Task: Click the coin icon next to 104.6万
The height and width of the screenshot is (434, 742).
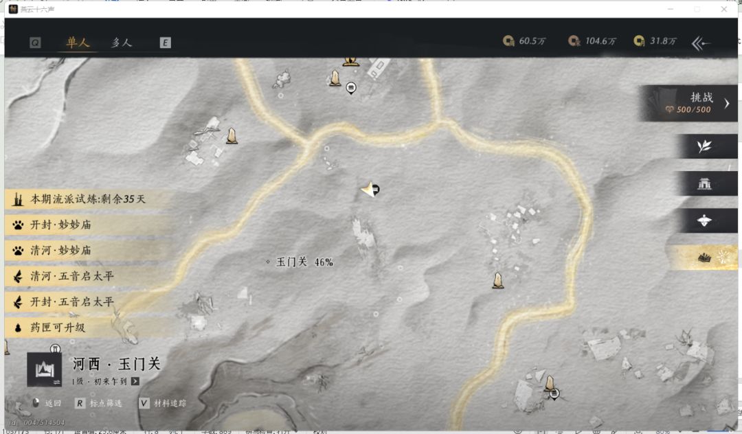Action: pos(574,41)
